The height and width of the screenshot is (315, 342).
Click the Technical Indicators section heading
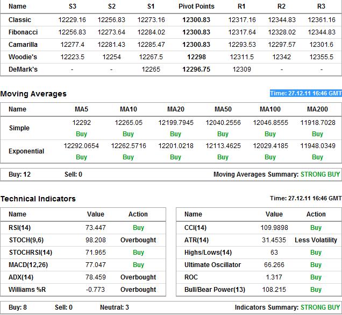[38, 199]
